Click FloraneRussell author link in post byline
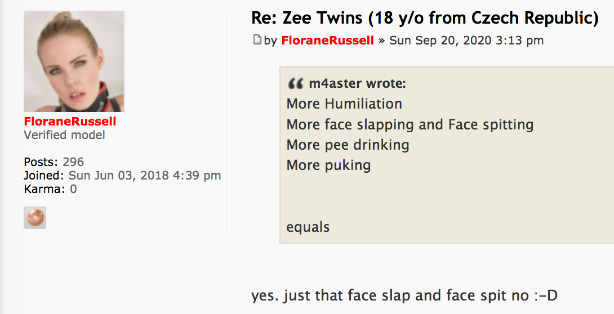 click(327, 41)
